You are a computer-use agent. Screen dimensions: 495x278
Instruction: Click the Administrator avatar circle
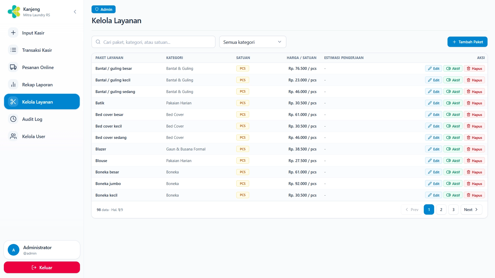[14, 250]
